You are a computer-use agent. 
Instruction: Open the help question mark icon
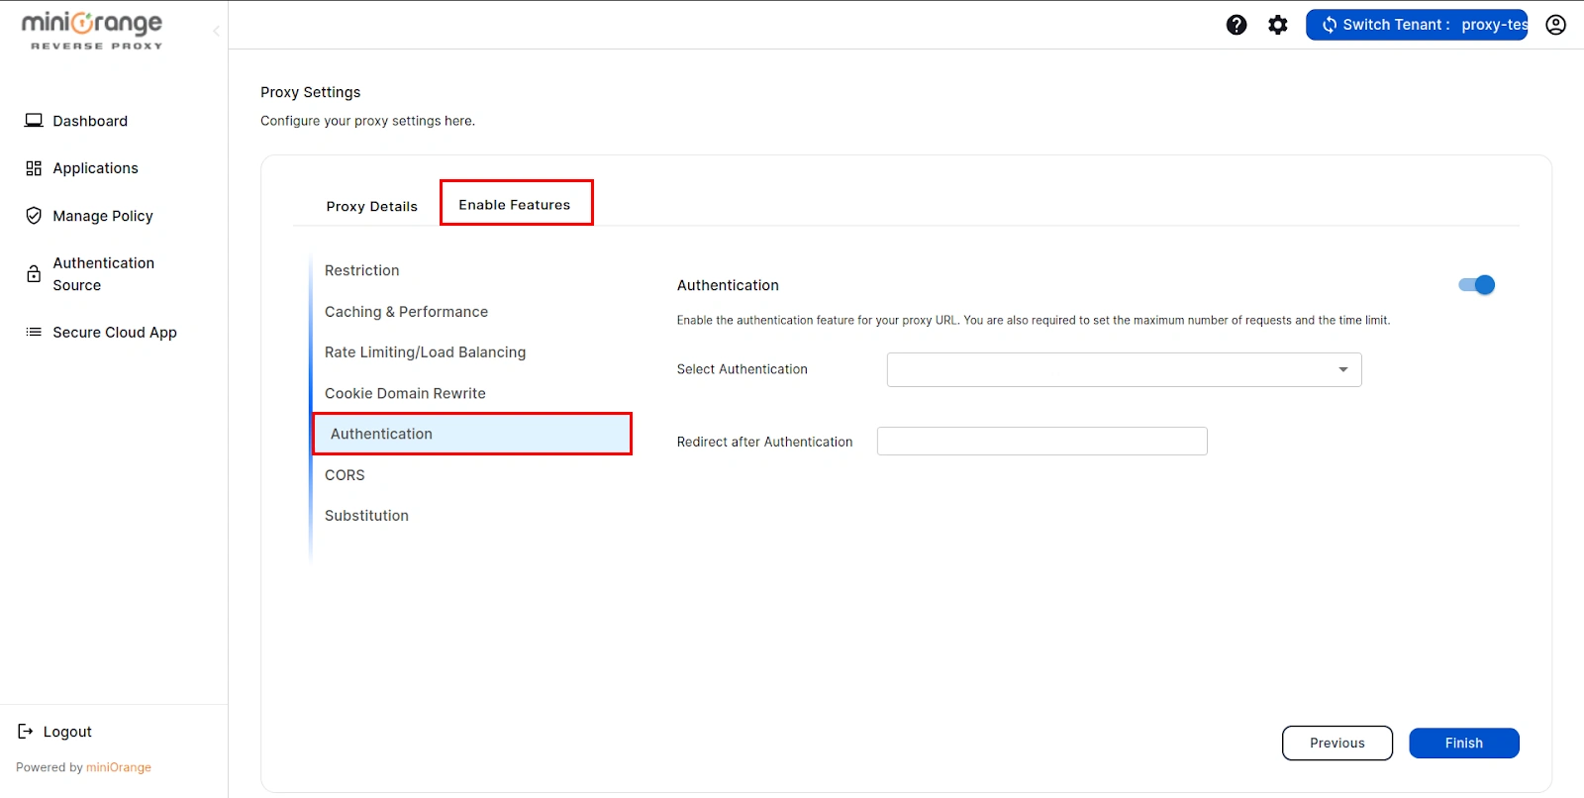coord(1237,25)
